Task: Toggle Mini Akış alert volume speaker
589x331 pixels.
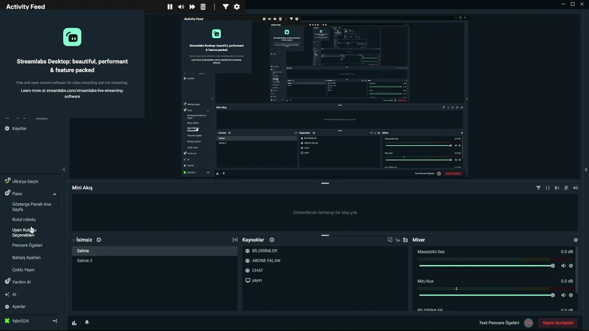Action: [575, 188]
